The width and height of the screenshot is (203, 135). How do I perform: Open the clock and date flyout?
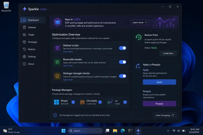tap(194, 131)
